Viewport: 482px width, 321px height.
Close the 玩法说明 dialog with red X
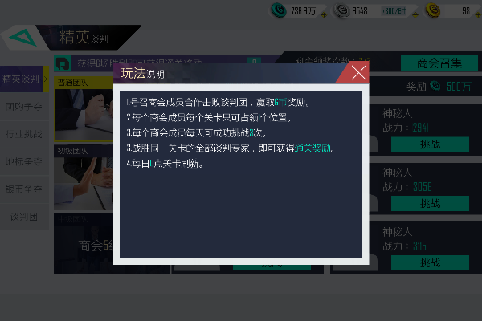coord(358,73)
